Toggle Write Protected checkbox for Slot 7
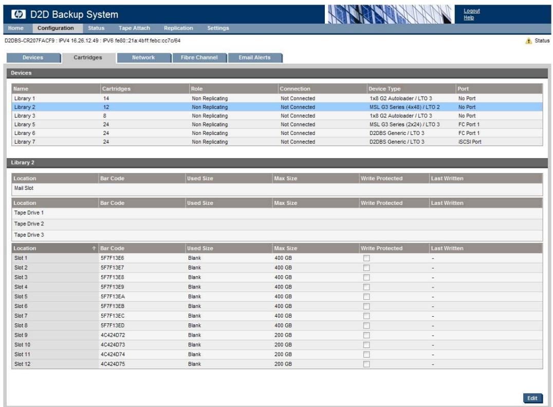The image size is (553, 407). pos(366,316)
